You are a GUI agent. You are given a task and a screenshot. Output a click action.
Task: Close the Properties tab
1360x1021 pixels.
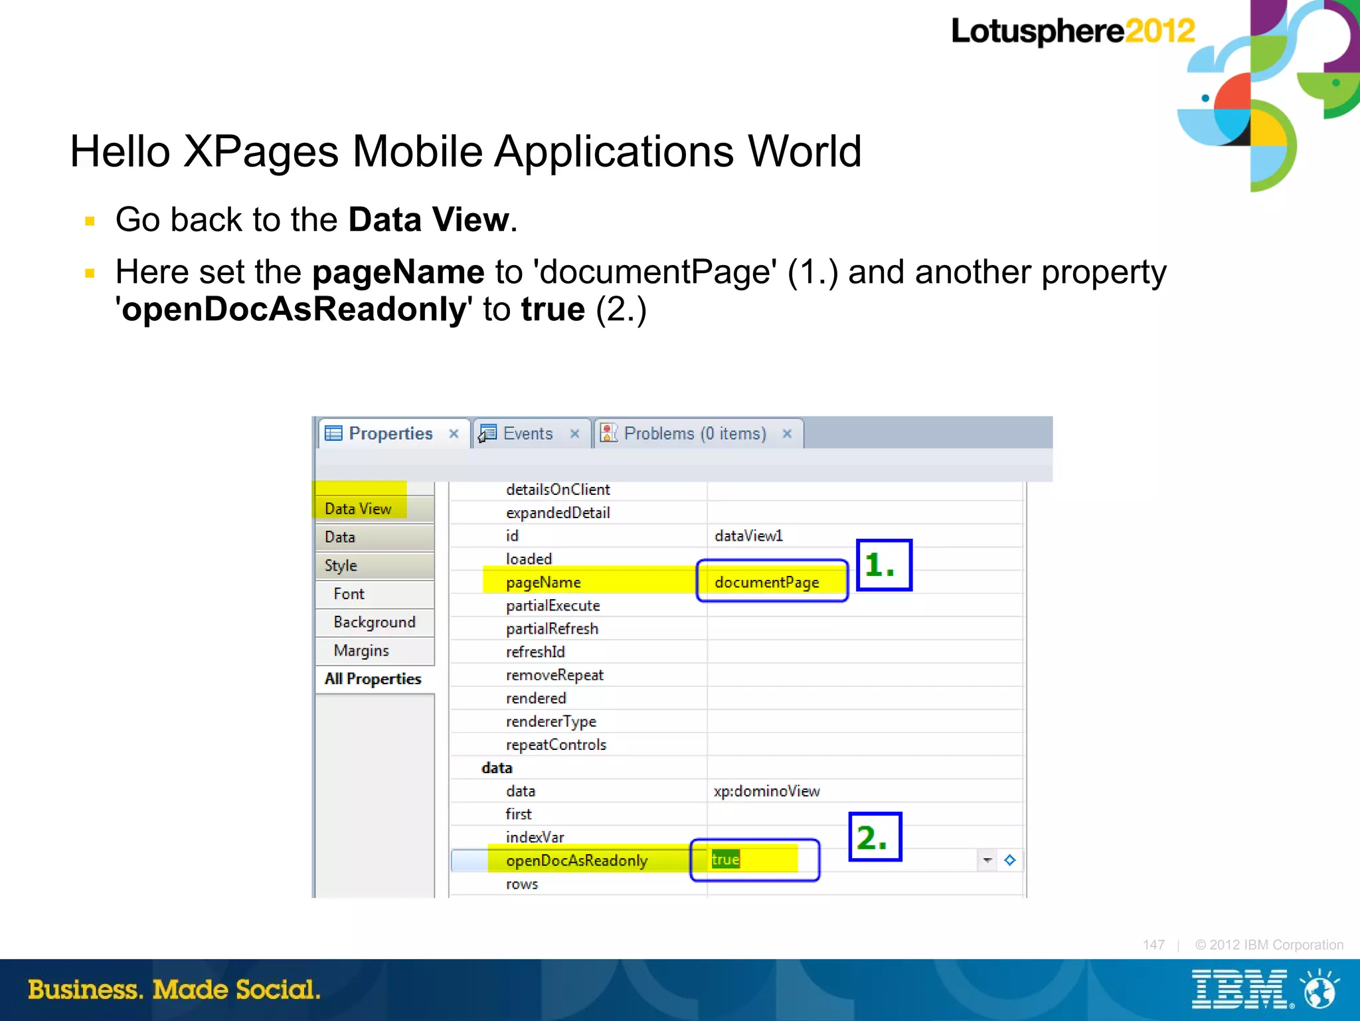point(454,434)
